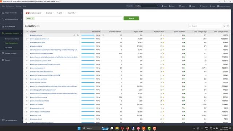Open the Help menu

[24, 6]
